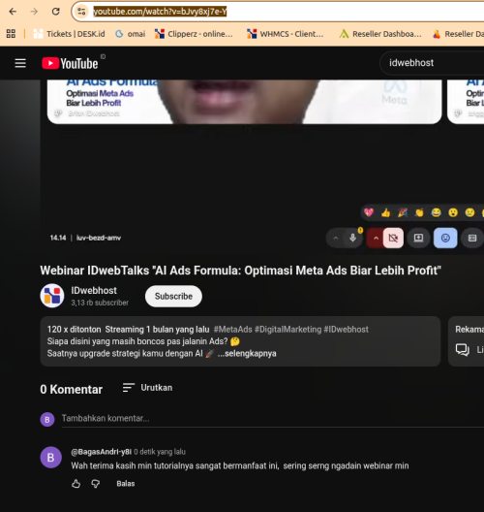Reload the page with the refresh icon
Screen dimensions: 484x512
click(x=56, y=12)
